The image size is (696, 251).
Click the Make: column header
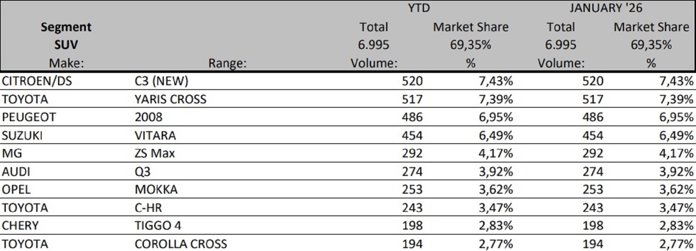(66, 63)
